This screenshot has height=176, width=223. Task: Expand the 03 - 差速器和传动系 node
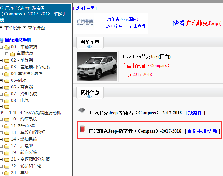[1, 67]
